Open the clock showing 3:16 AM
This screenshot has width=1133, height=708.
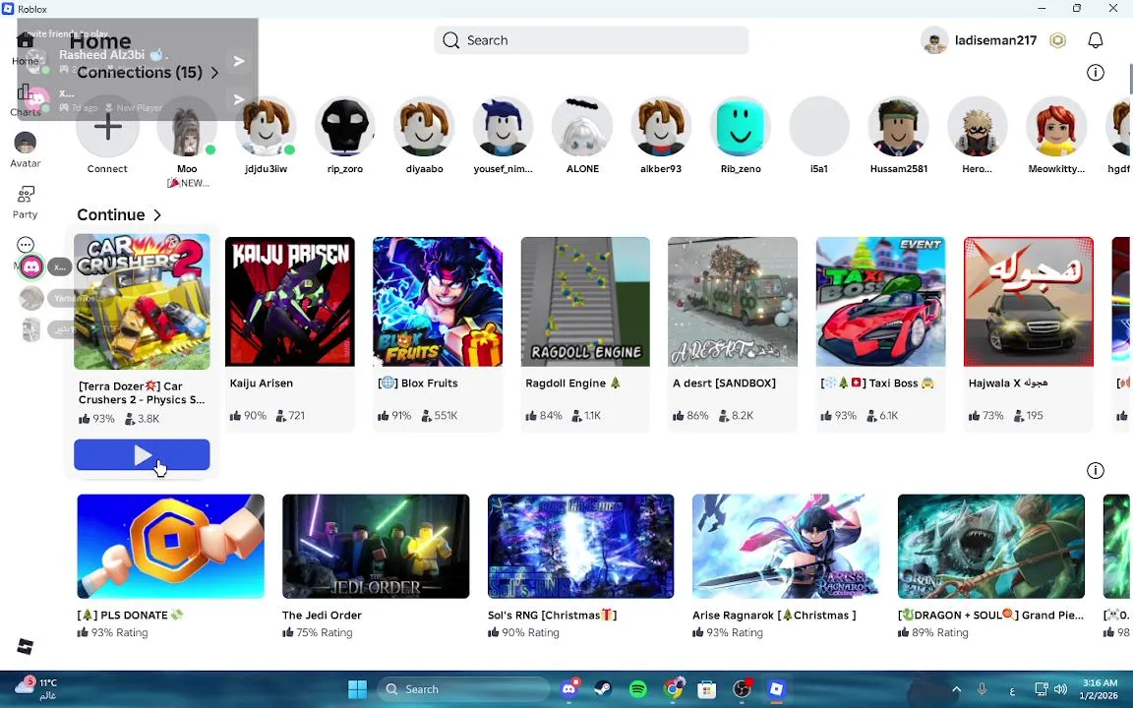(x=1100, y=689)
